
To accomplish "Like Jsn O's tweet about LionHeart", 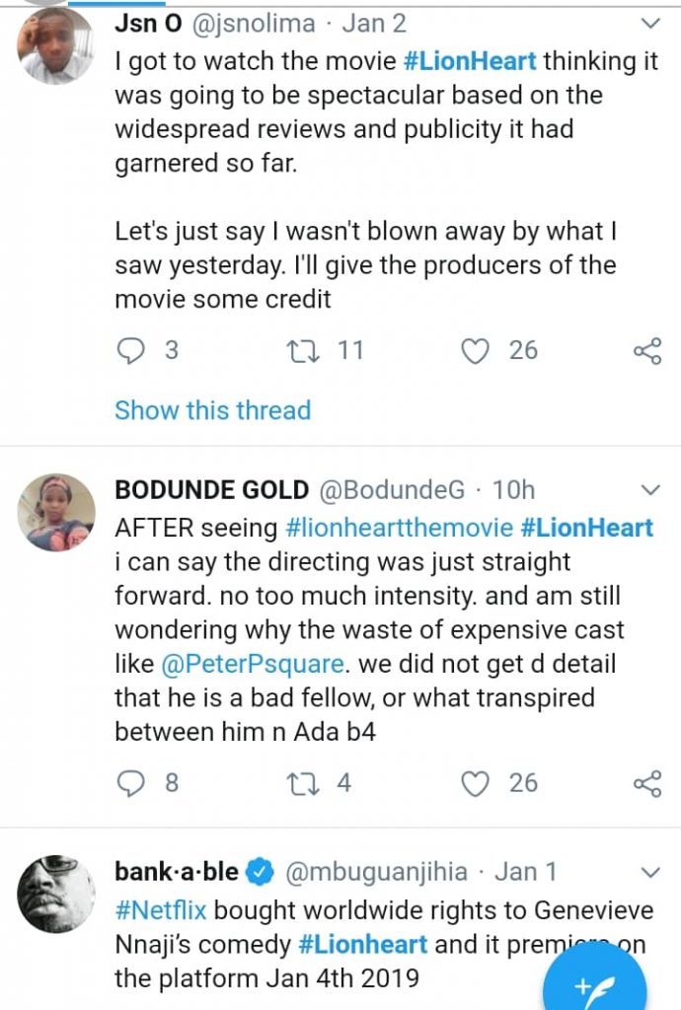I will [477, 350].
